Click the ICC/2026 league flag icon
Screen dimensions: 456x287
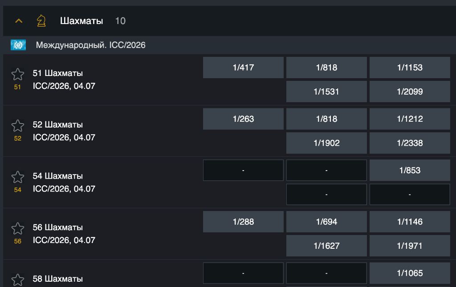click(x=18, y=45)
